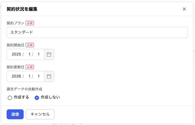Open calendar picker for 契約更新日
195x125 pixels.
pyautogui.click(x=49, y=76)
